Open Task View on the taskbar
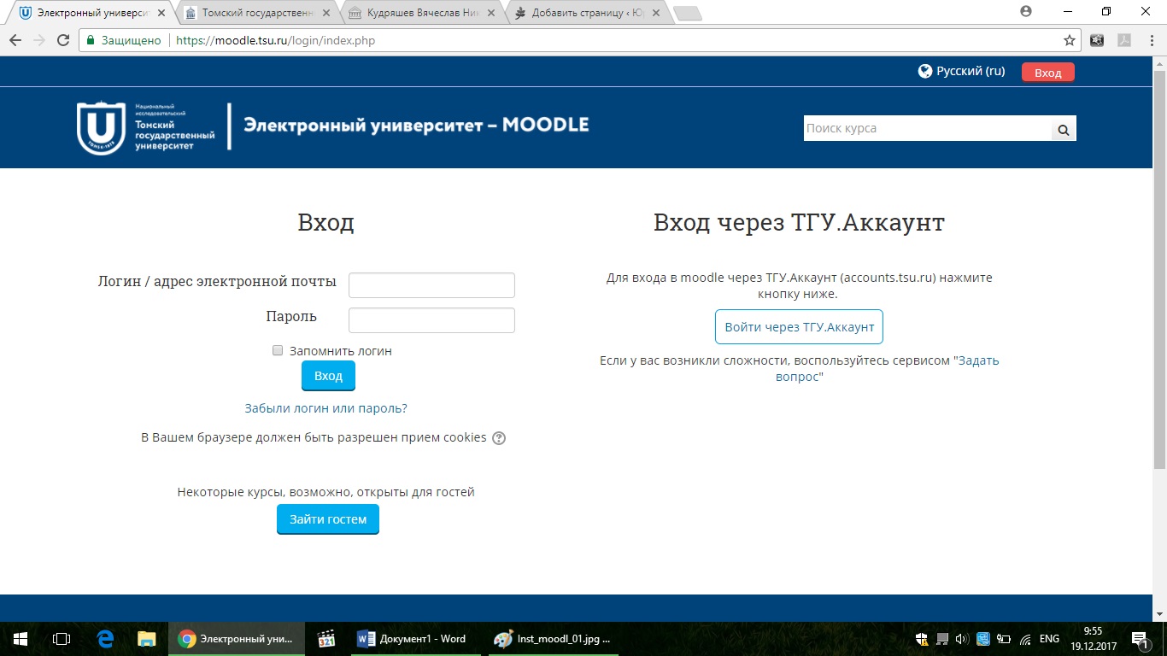Screen dimensions: 1167x656 click(x=62, y=638)
